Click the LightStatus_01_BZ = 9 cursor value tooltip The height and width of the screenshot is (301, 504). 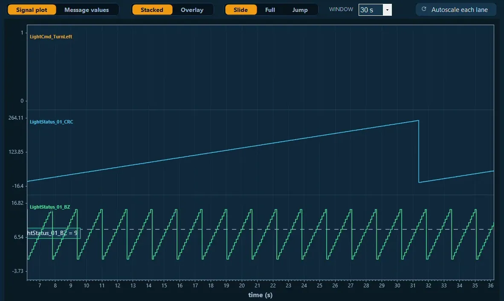pos(54,233)
